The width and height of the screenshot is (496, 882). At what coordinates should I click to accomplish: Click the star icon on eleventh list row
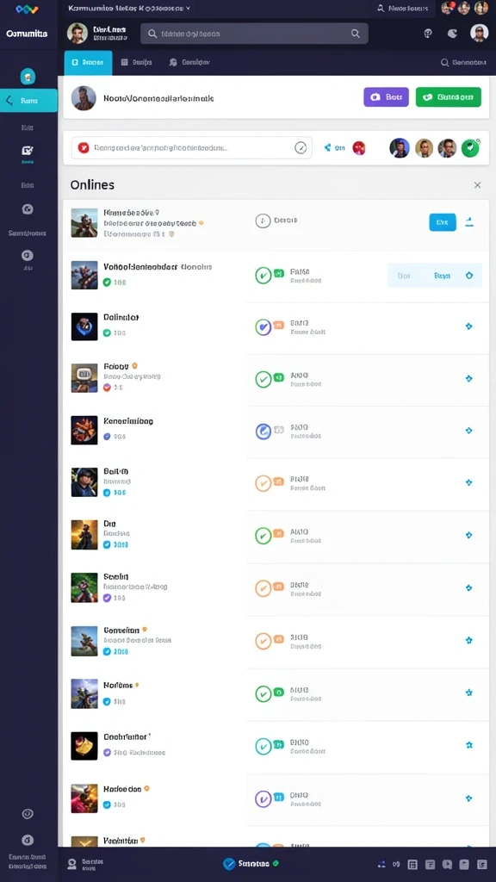[x=469, y=745]
